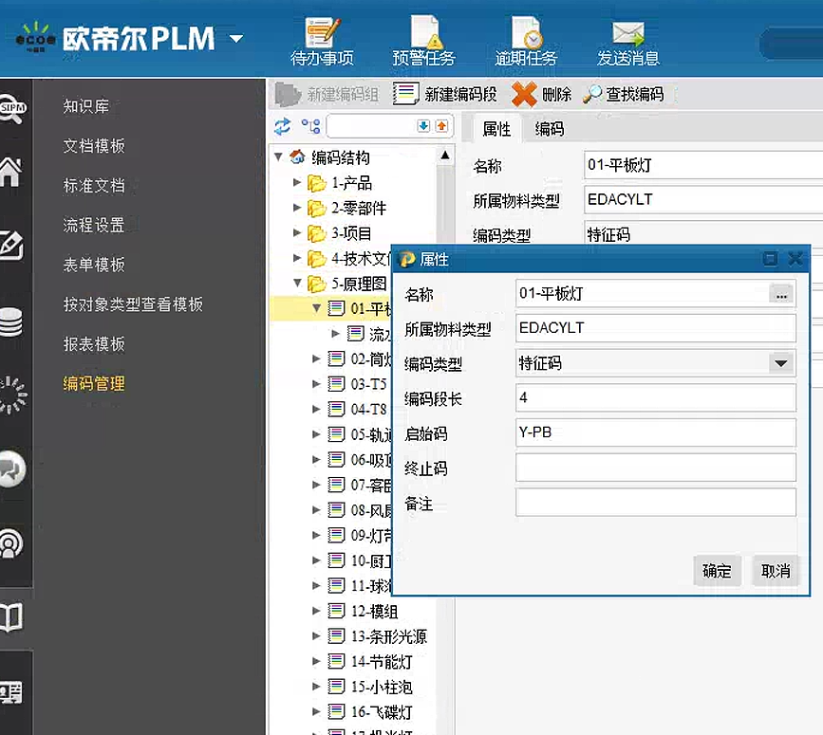Click the 确定 confirm button
This screenshot has width=823, height=735.
pyautogui.click(x=717, y=571)
